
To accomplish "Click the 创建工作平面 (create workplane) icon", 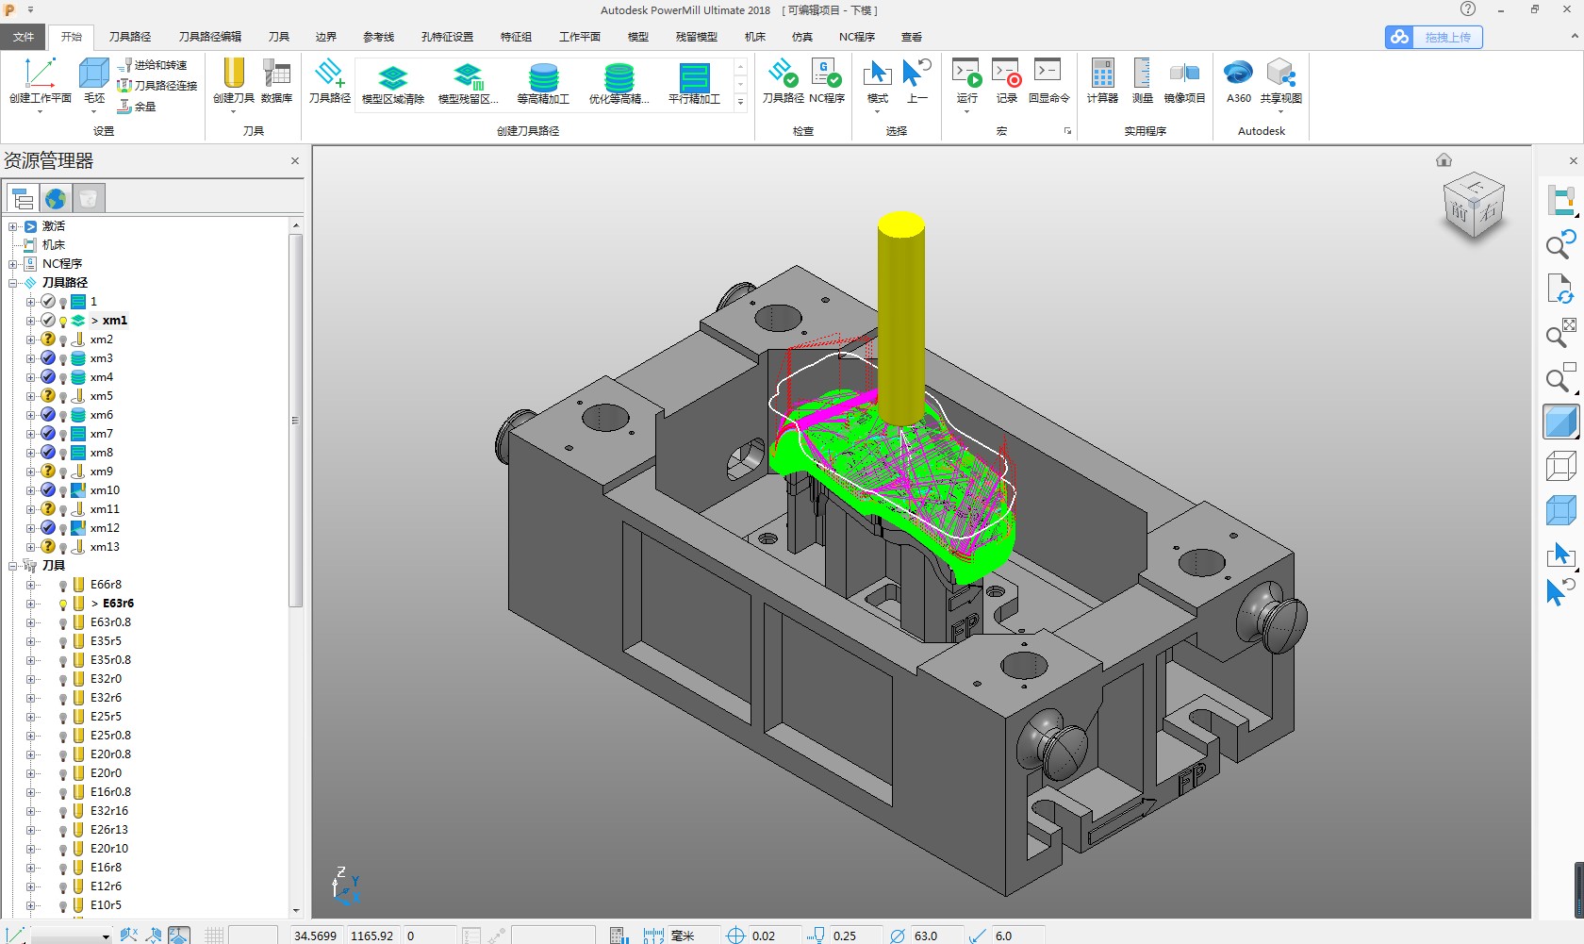I will coord(40,74).
